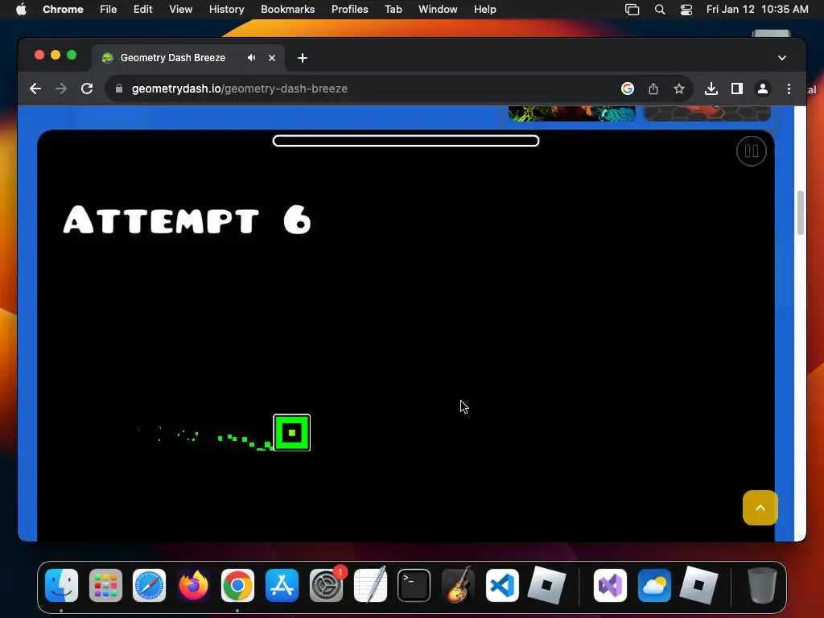Viewport: 824px width, 618px height.
Task: Open the Tab menu
Action: pos(393,9)
